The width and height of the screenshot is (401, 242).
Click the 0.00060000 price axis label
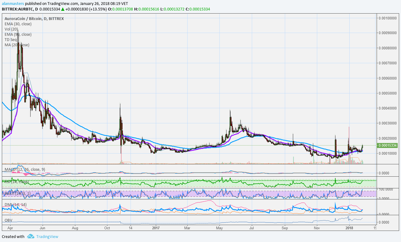click(x=388, y=78)
